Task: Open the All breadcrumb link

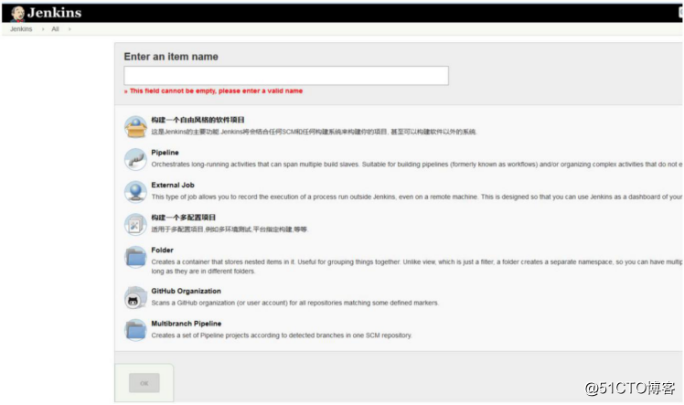Action: pyautogui.click(x=55, y=29)
